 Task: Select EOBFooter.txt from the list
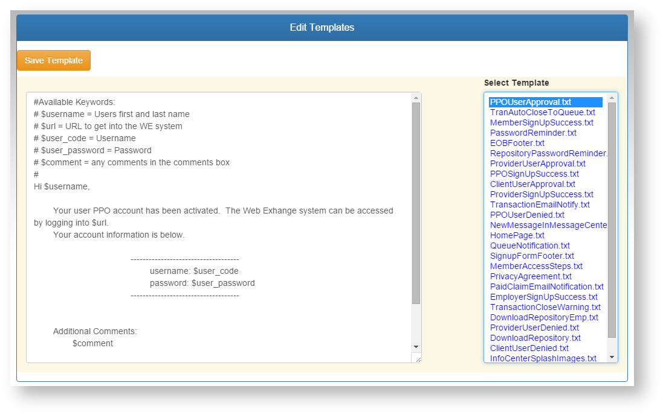pos(517,143)
